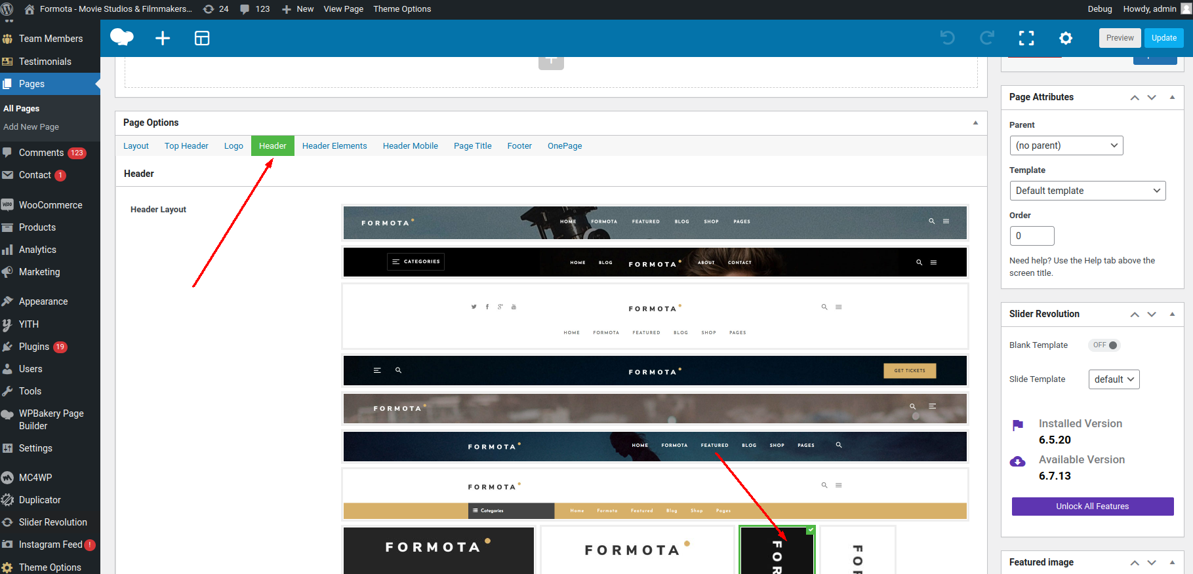Image resolution: width=1193 pixels, height=574 pixels.
Task: Move Page Attributes panel down
Action: coord(1152,98)
